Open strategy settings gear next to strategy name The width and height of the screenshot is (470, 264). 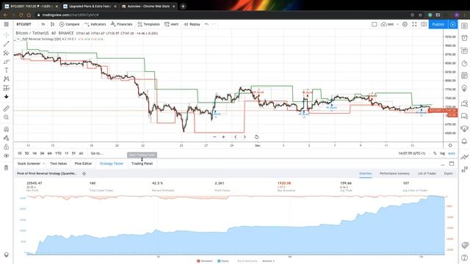[x=84, y=174]
